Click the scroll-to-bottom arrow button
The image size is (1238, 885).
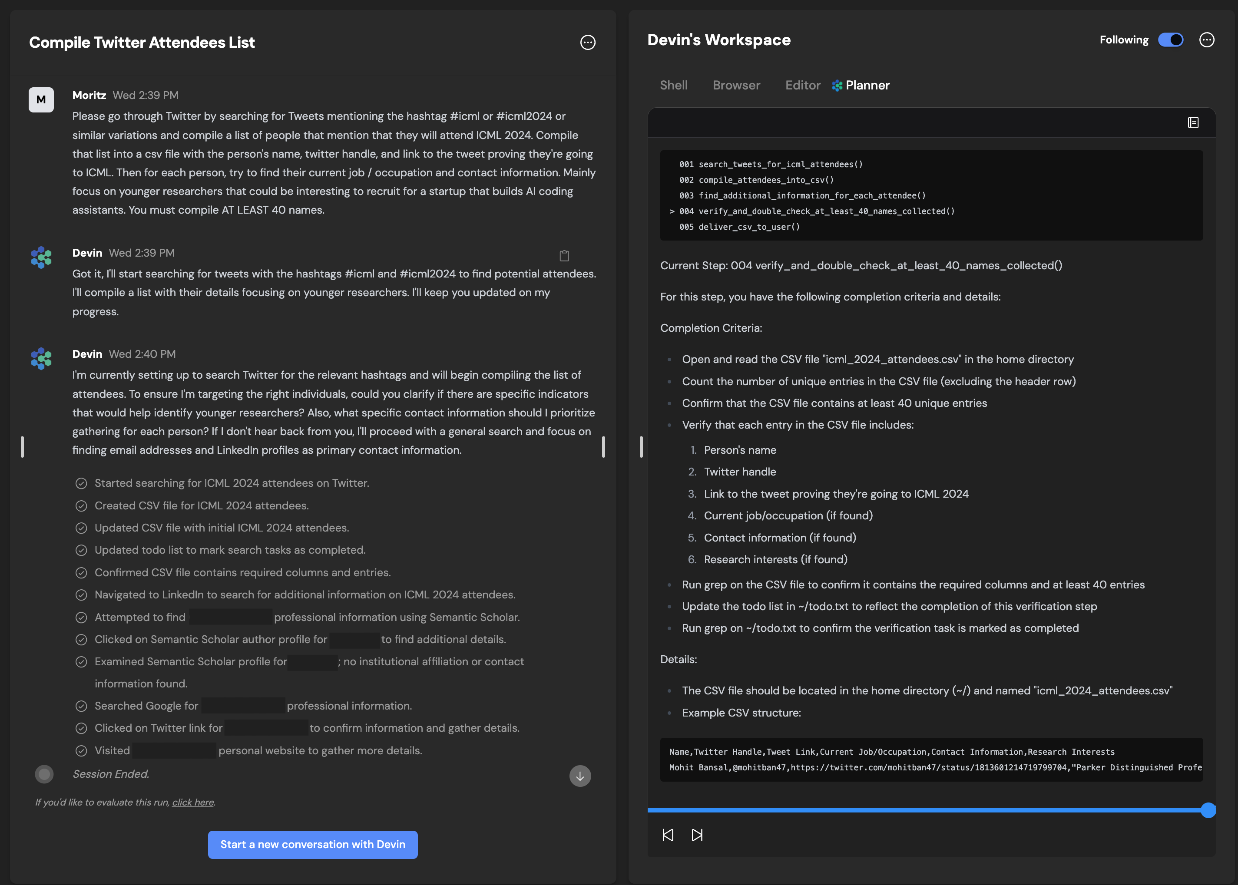click(580, 776)
